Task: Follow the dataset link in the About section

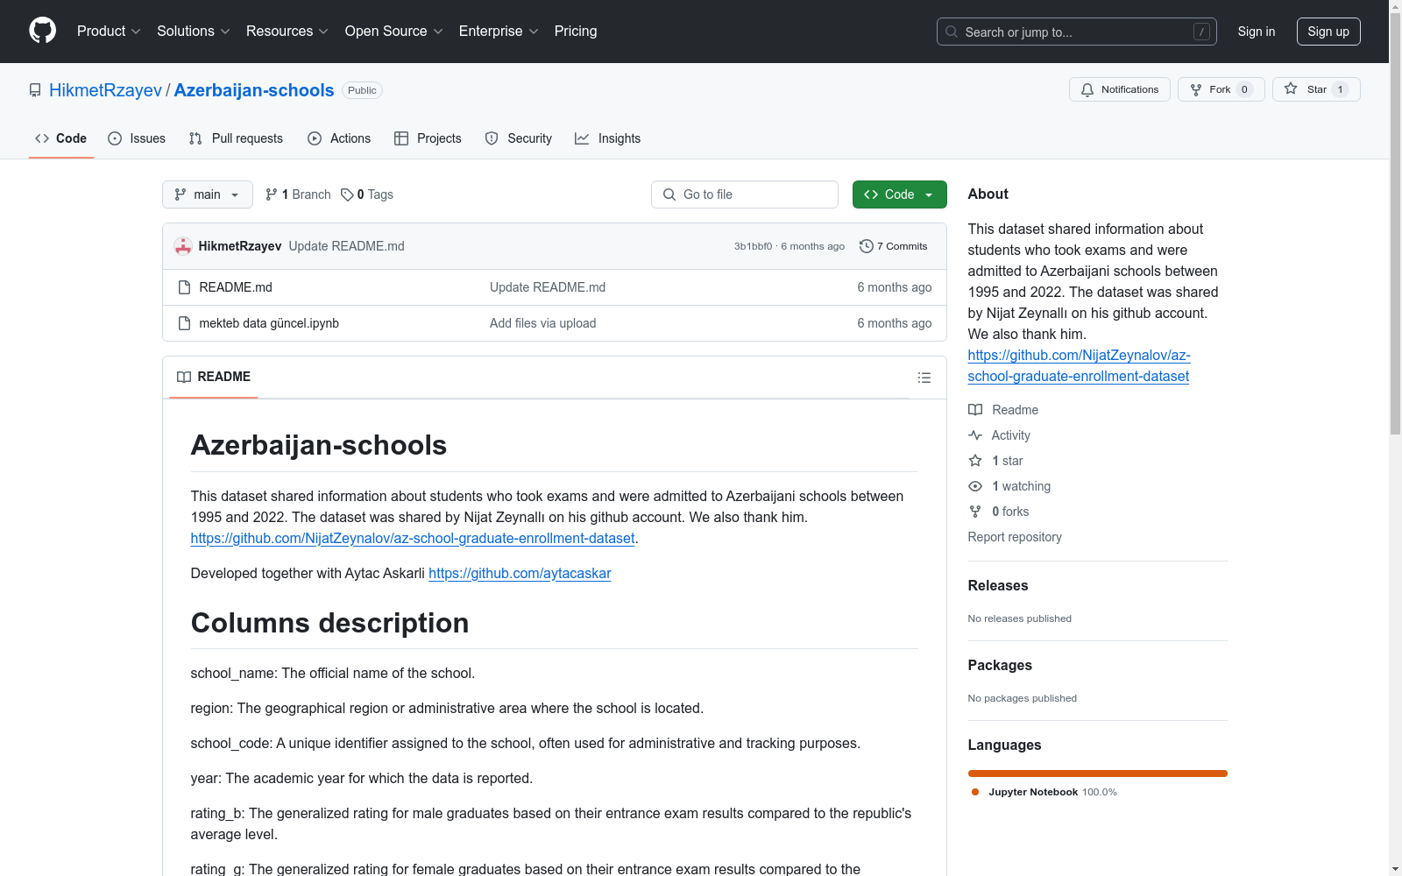Action: pos(1079,365)
